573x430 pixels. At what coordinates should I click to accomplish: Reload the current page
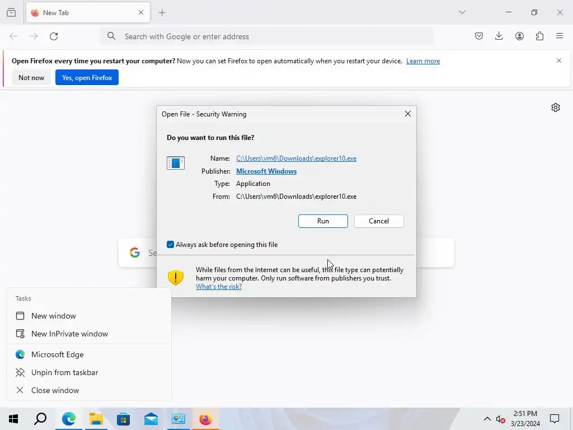point(54,36)
